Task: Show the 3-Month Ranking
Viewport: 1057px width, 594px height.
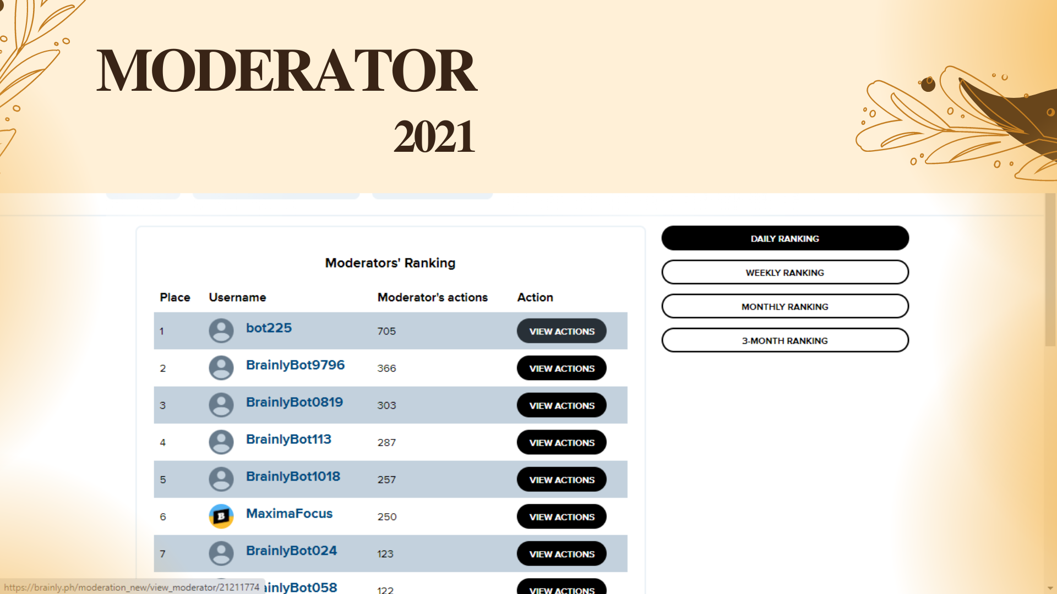Action: tap(784, 340)
